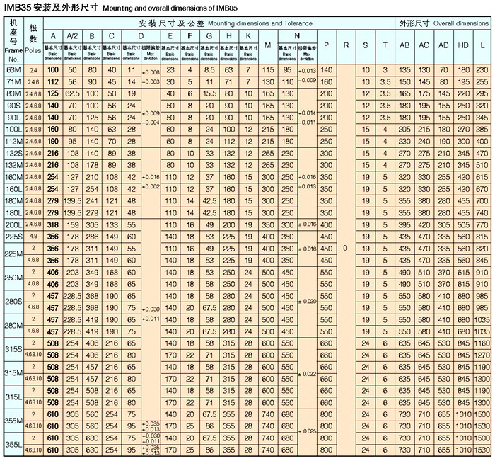The width and height of the screenshot is (495, 461).
Task: Click G value '15.5' in 80M row
Action: coord(209,94)
